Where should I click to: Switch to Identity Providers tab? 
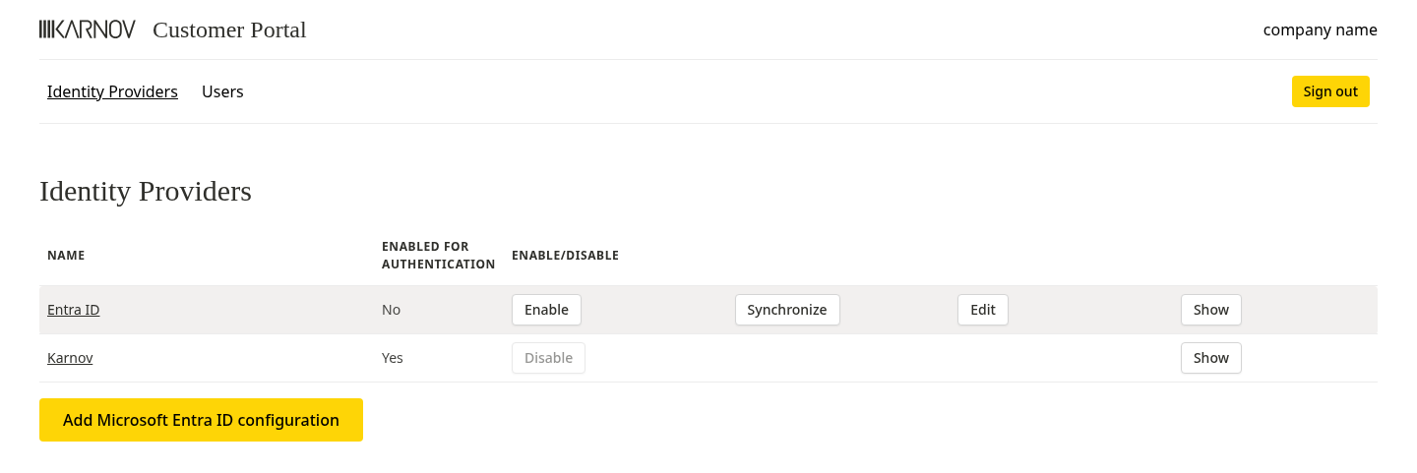pyautogui.click(x=112, y=91)
